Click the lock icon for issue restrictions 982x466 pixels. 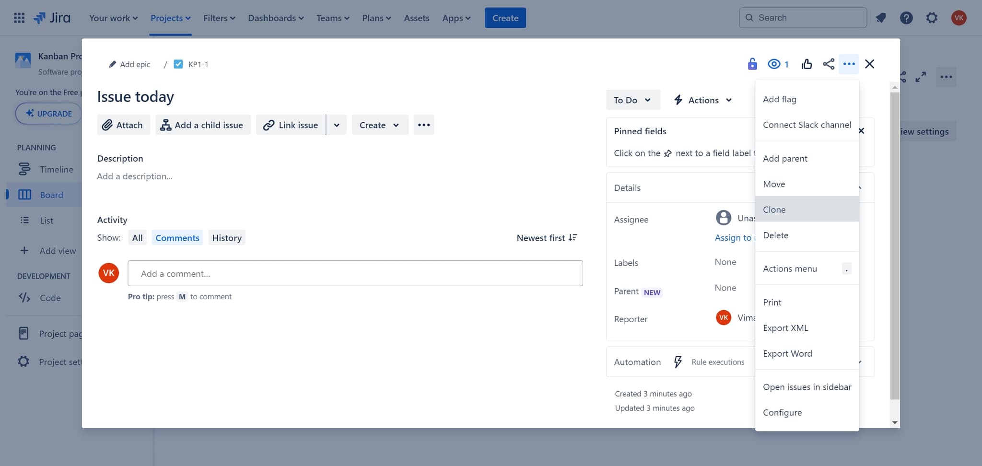click(752, 64)
